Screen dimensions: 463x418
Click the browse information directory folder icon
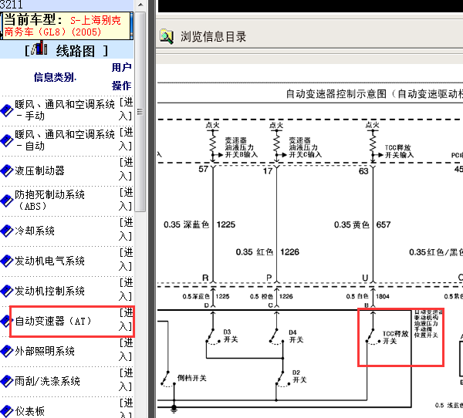(167, 36)
